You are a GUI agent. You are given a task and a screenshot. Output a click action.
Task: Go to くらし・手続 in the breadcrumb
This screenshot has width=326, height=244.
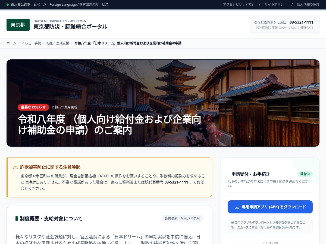(32, 43)
